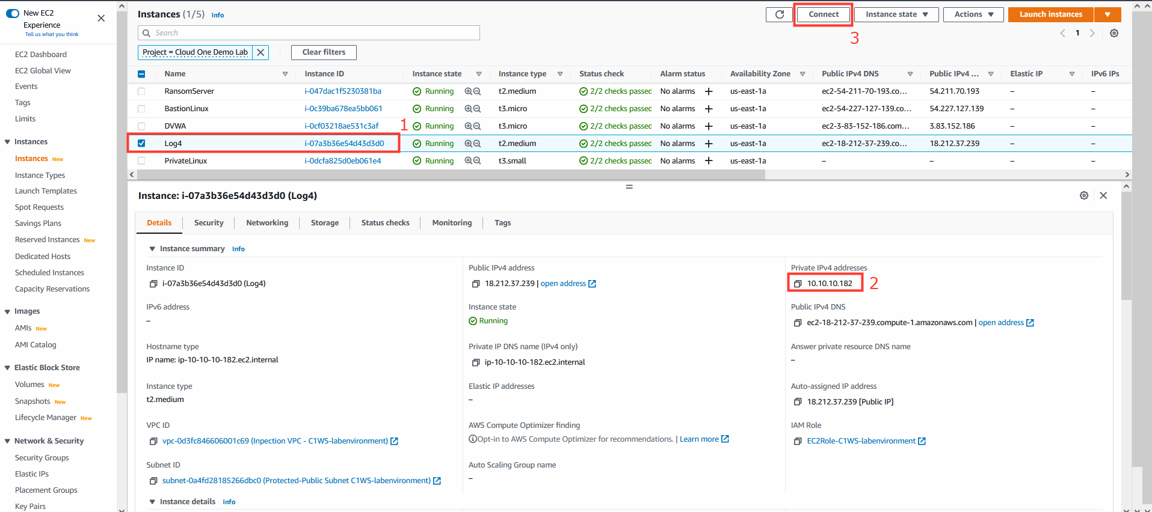Open table preferences gear near pagination
This screenshot has width=1152, height=512.
click(x=1114, y=33)
